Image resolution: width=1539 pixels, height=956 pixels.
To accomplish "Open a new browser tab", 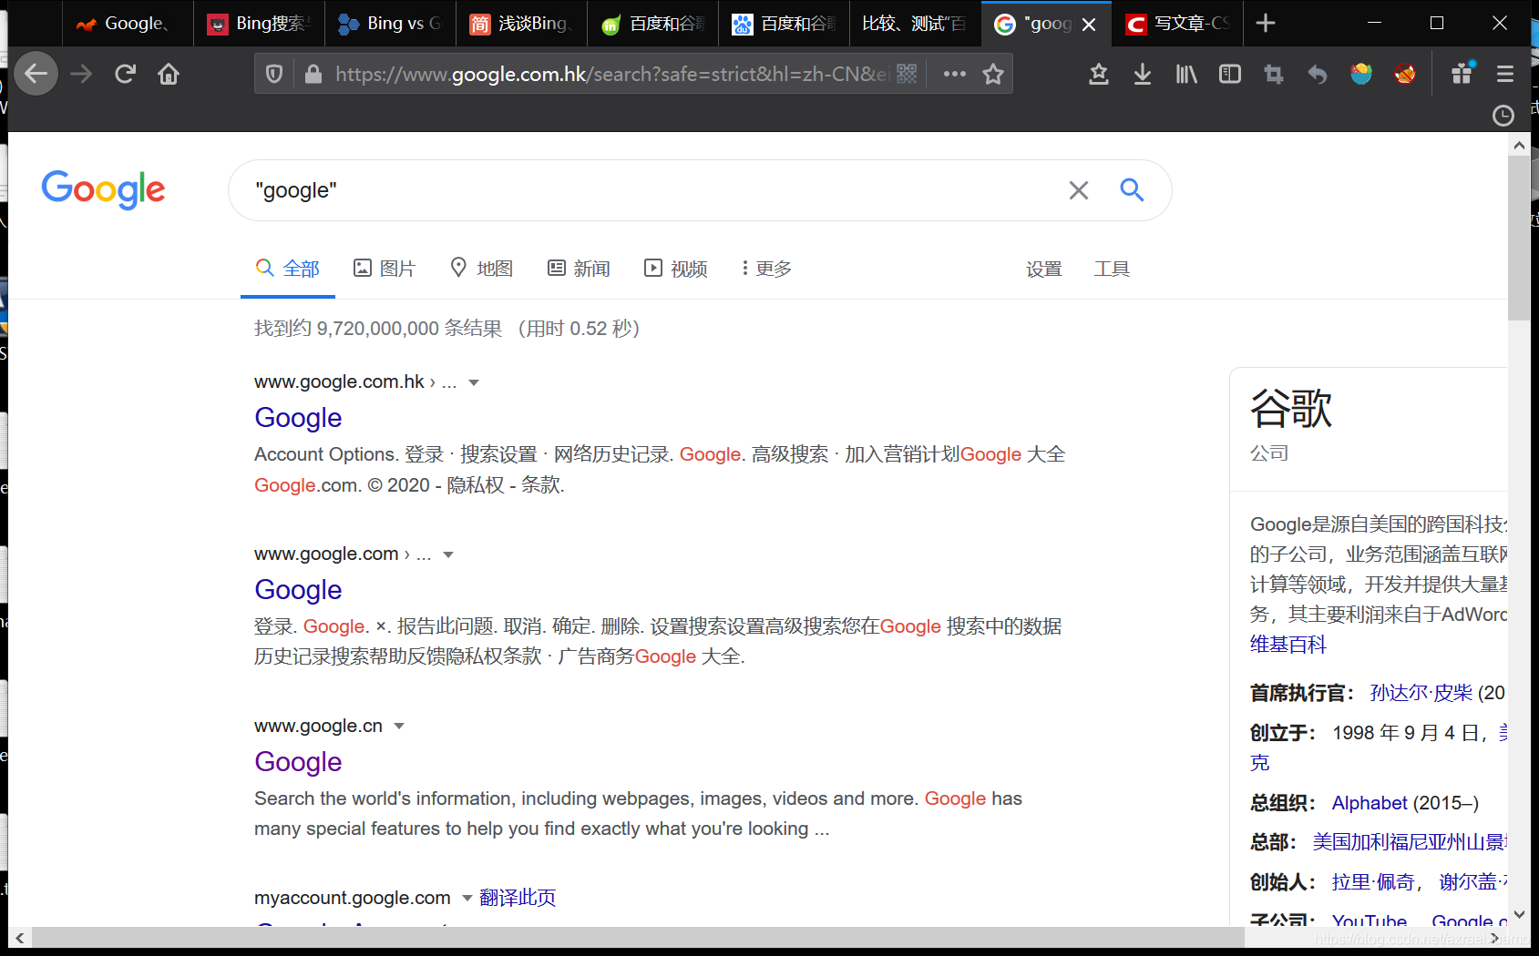I will 1265,24.
